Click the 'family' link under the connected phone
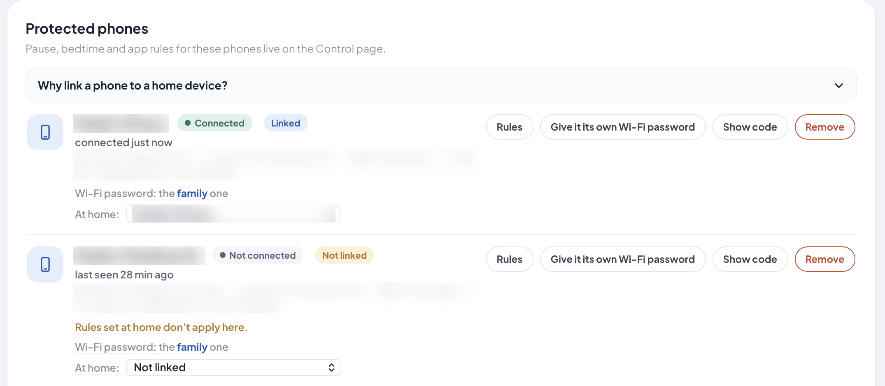Image resolution: width=885 pixels, height=386 pixels. [192, 193]
